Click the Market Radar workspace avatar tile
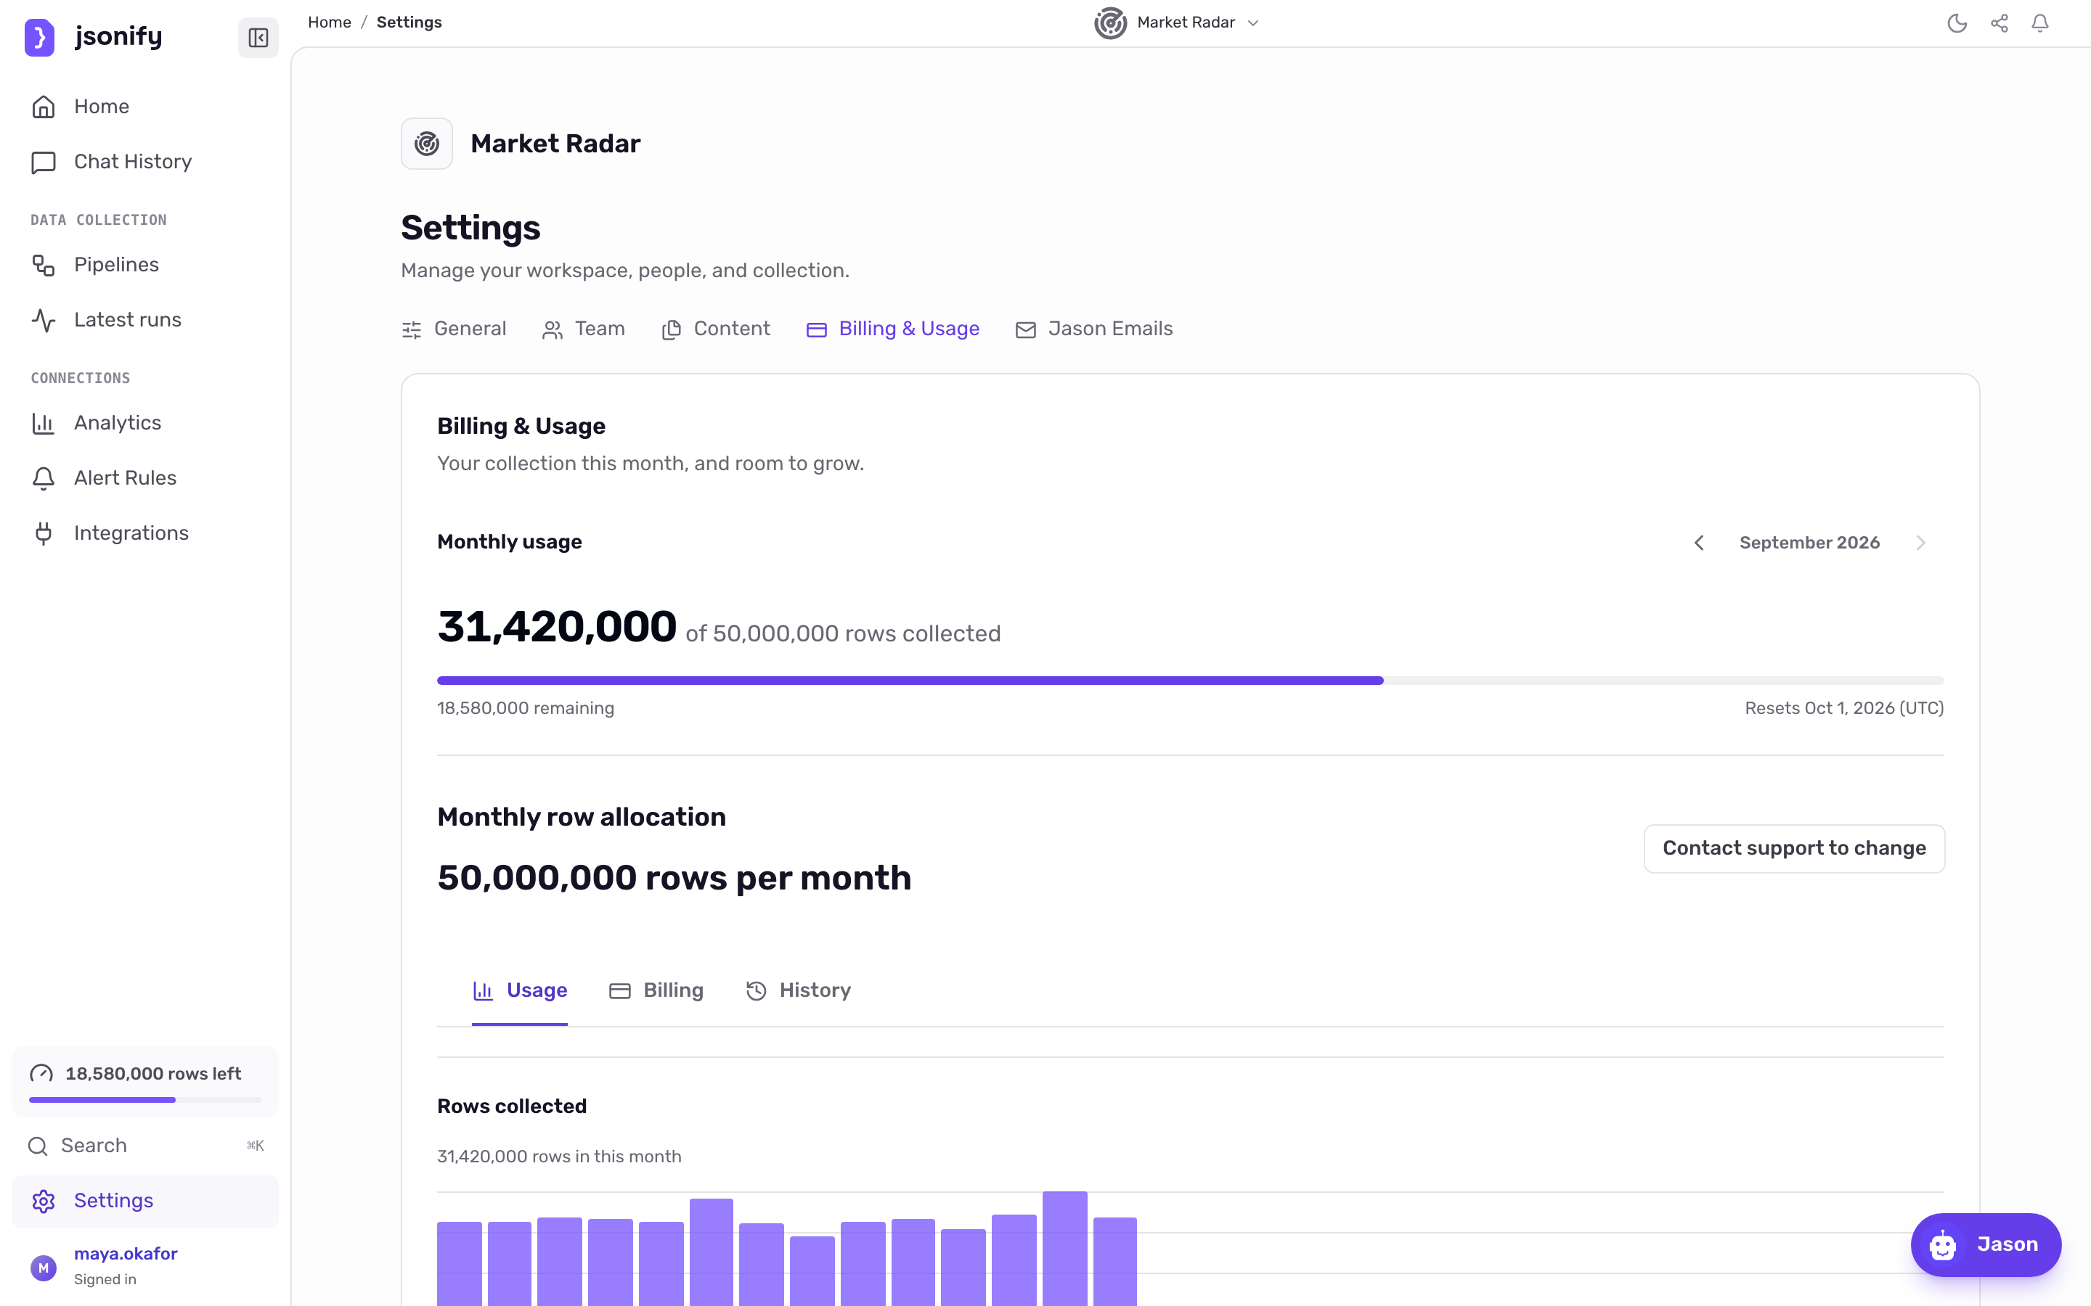The height and width of the screenshot is (1306, 2091). [427, 144]
